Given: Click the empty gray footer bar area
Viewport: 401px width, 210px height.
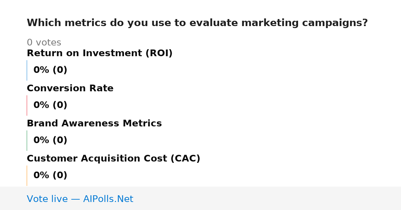Looking at the screenshot, I should (267, 198).
